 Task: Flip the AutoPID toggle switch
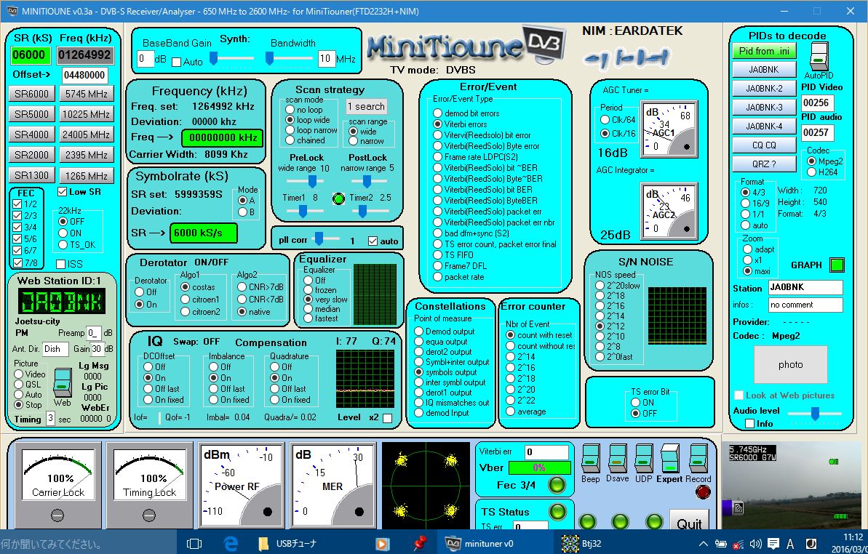point(819,57)
